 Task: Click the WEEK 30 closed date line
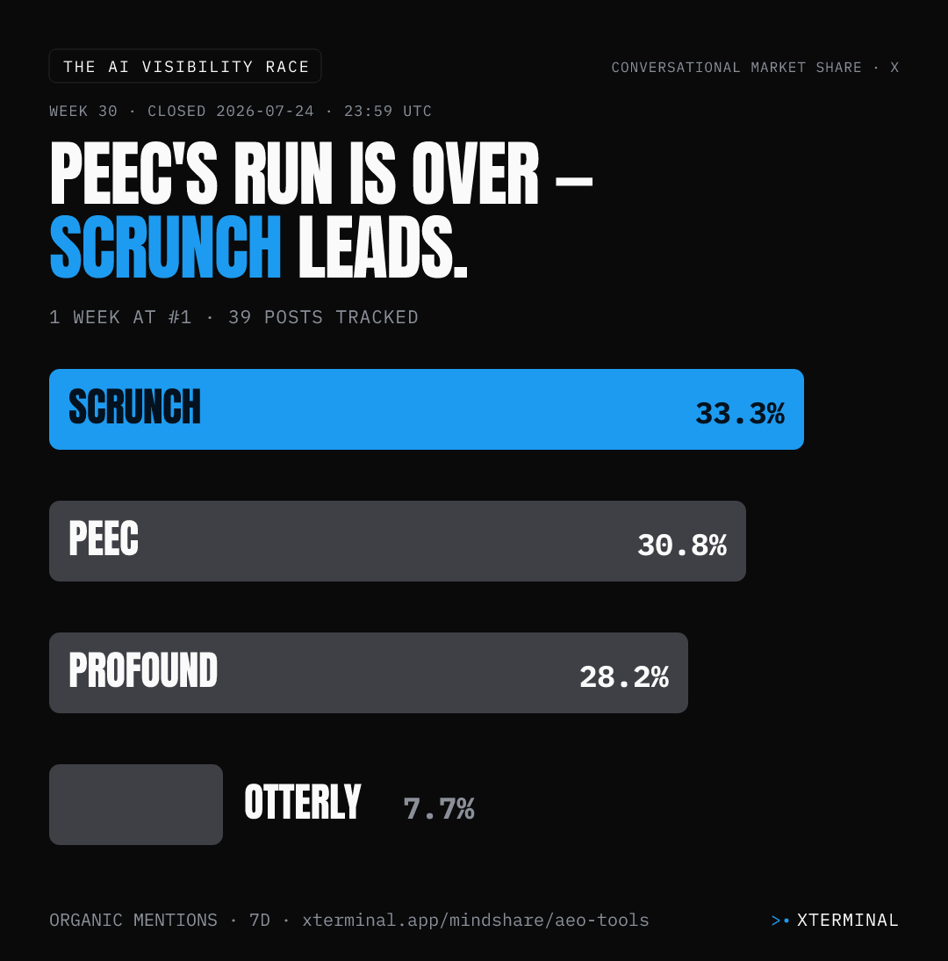[x=241, y=111]
